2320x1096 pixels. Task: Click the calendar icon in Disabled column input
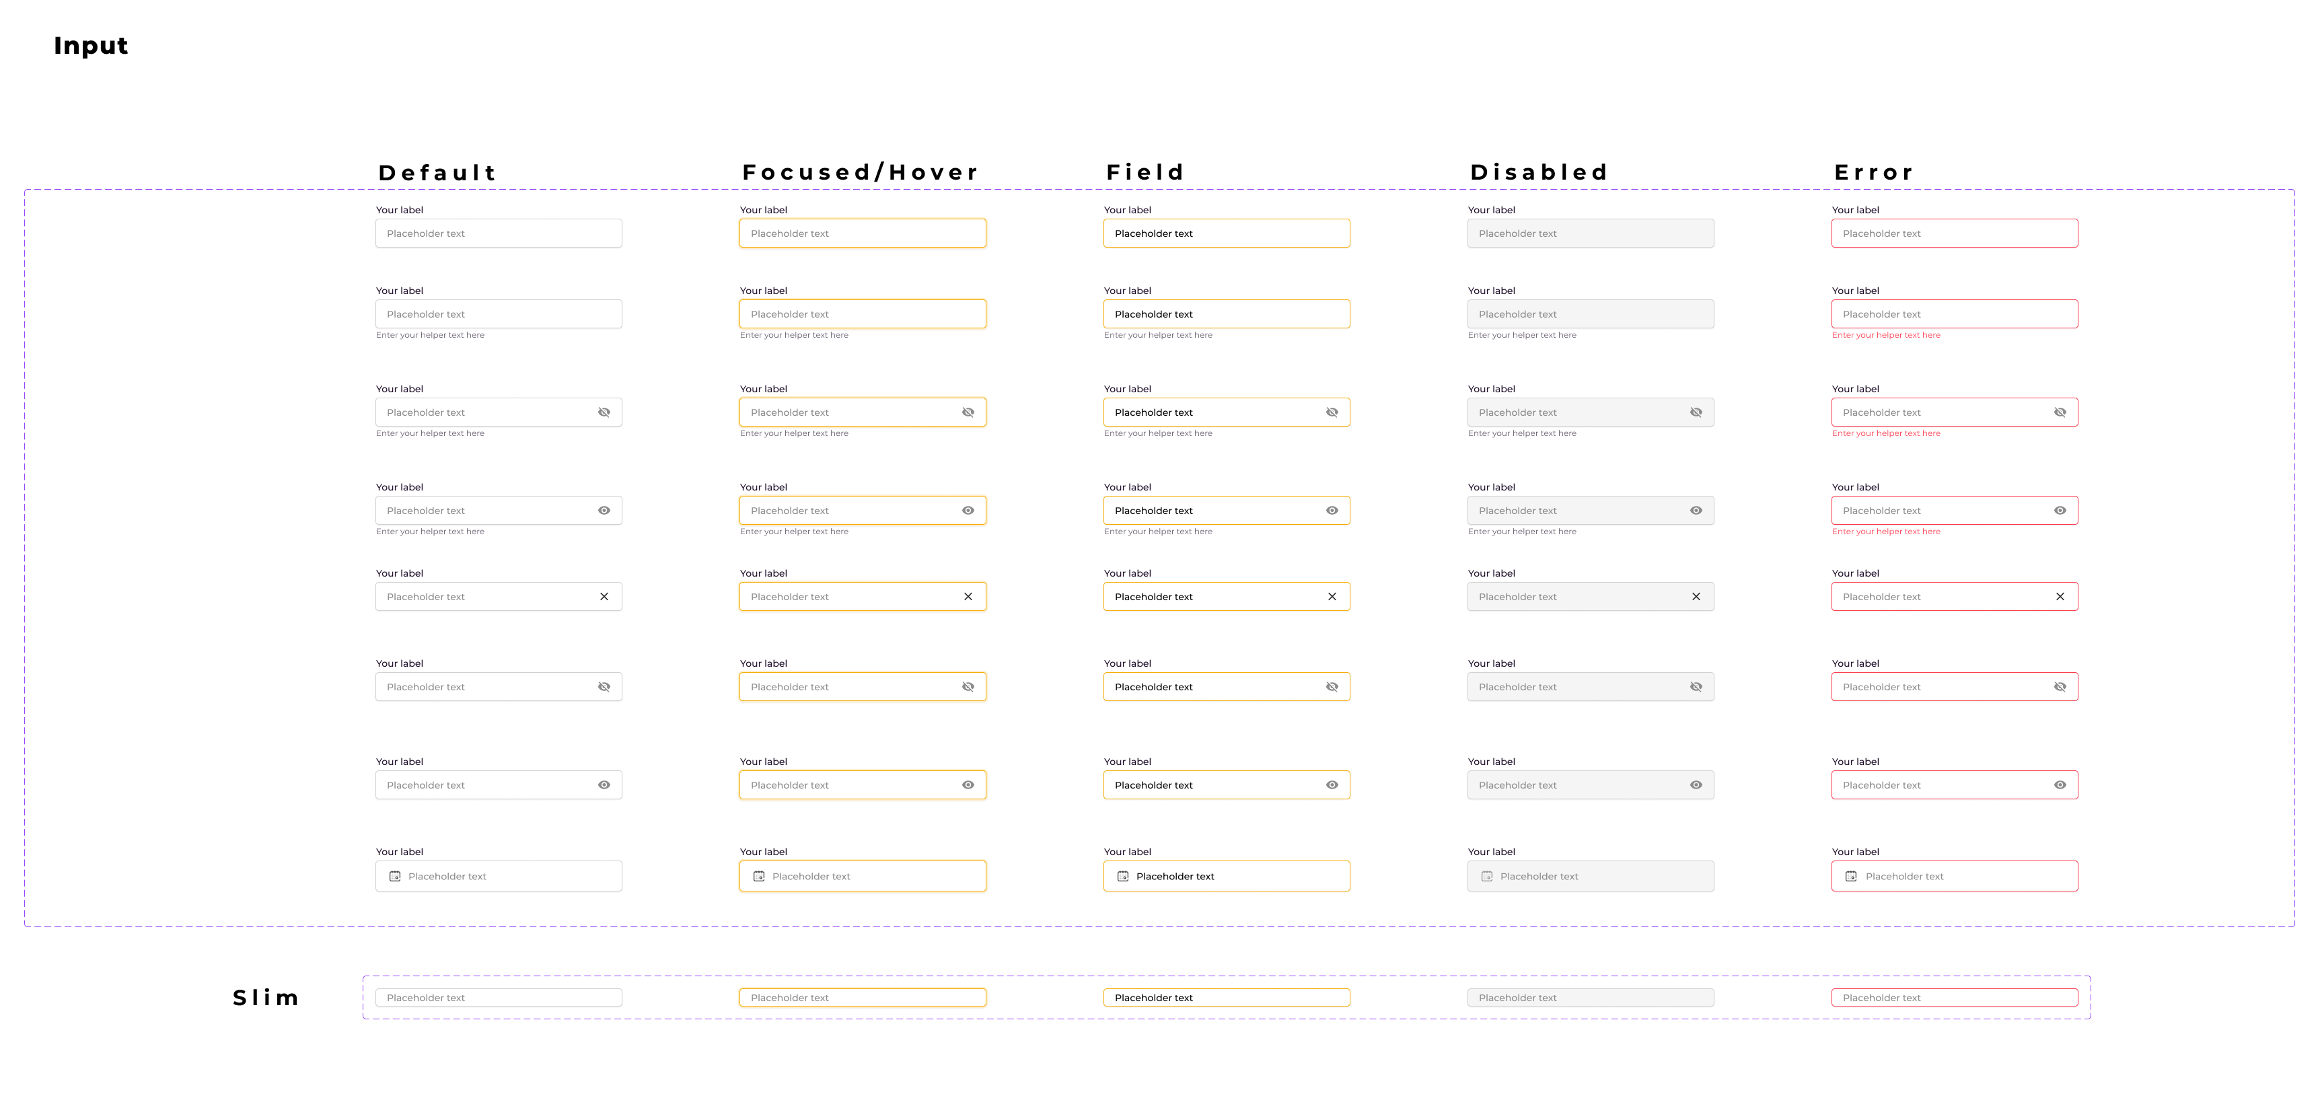[1487, 876]
